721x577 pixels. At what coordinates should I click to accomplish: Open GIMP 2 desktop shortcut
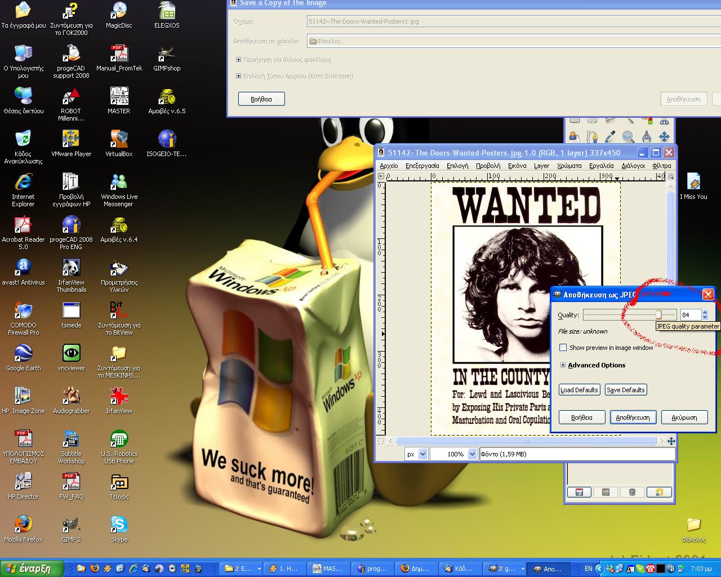pyautogui.click(x=71, y=529)
